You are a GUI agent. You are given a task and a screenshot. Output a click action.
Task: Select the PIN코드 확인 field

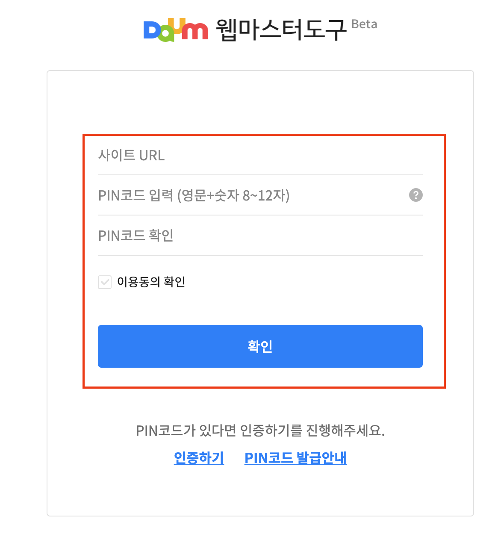(260, 236)
